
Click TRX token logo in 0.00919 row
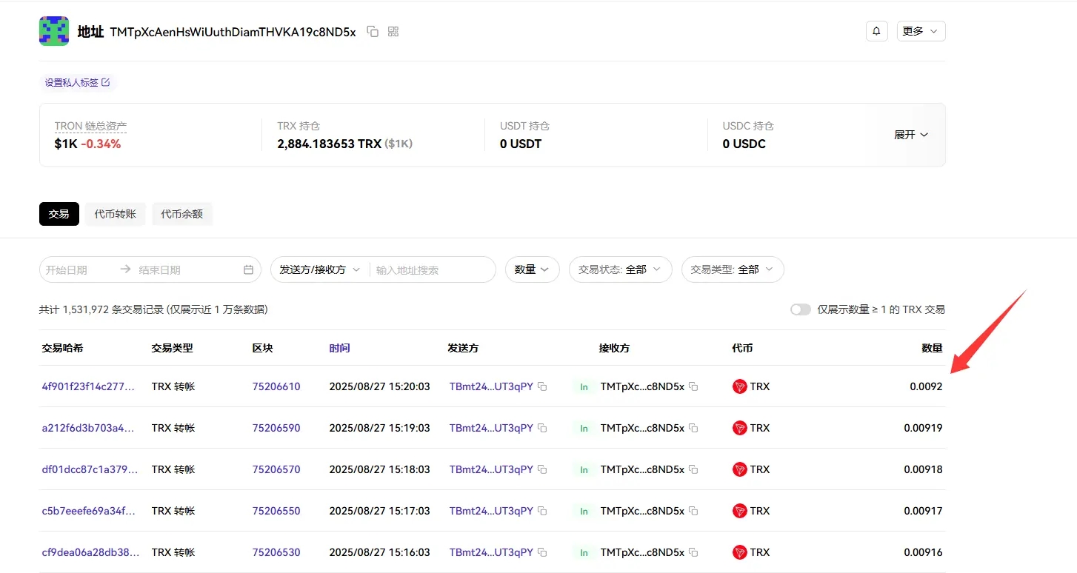point(739,428)
